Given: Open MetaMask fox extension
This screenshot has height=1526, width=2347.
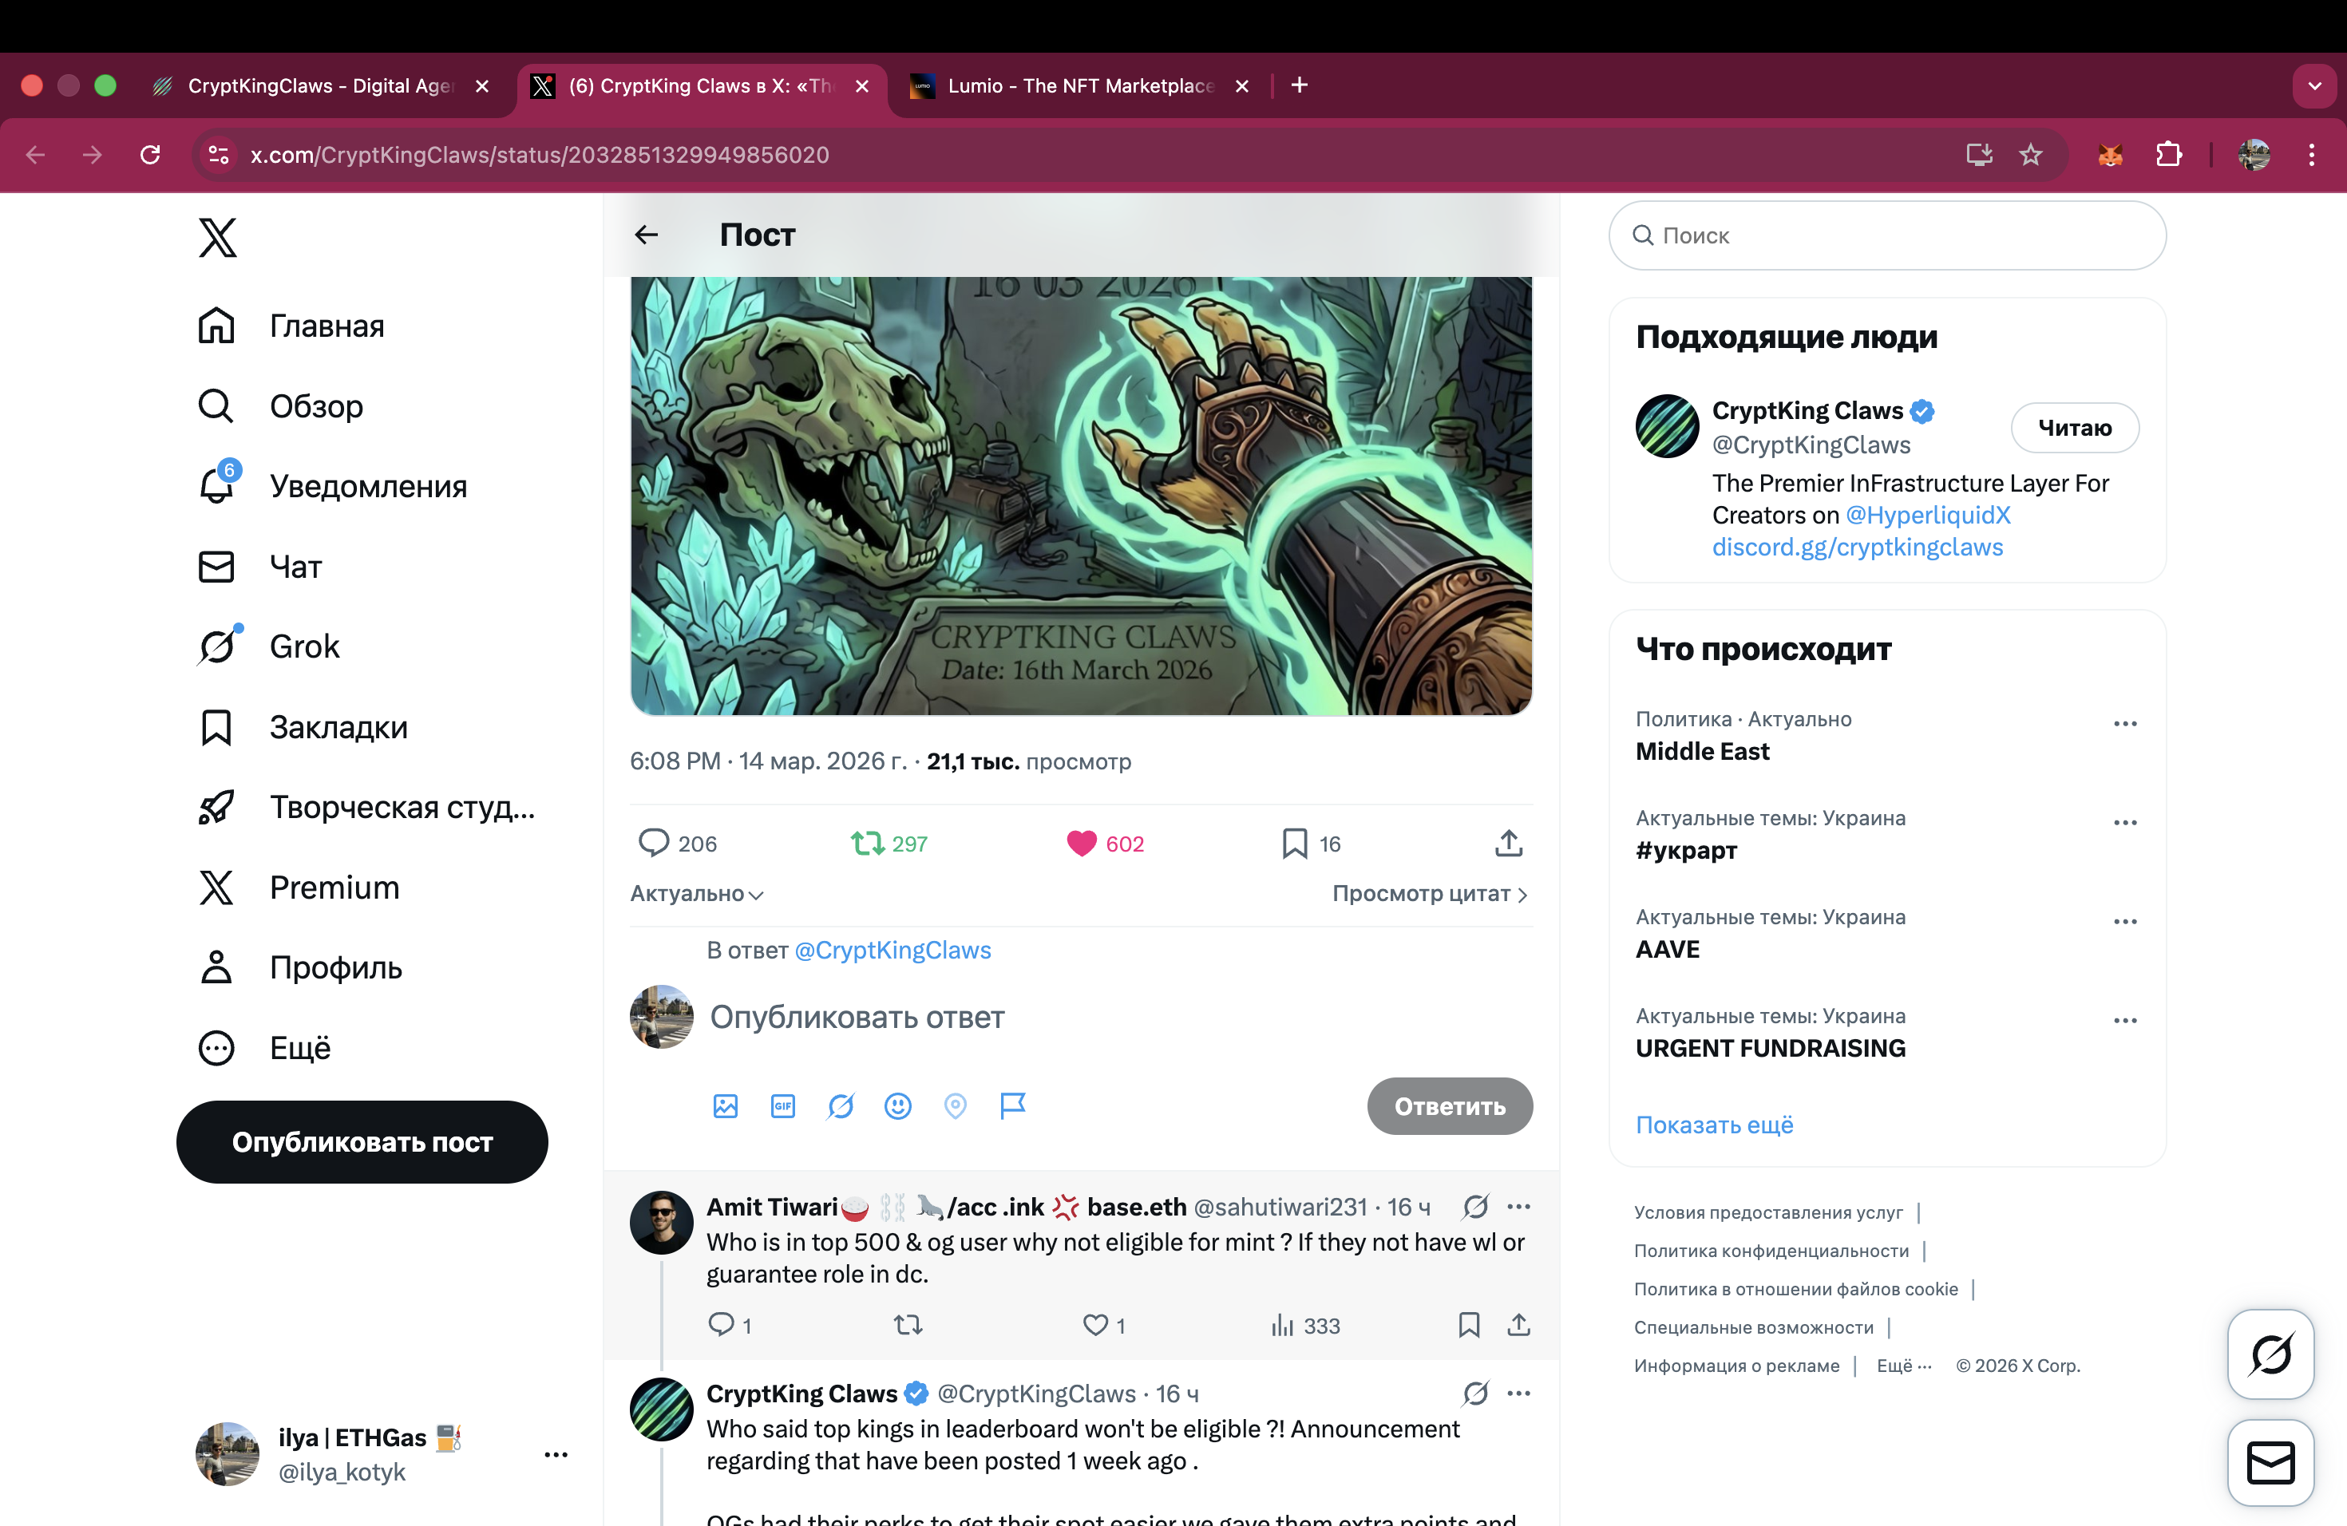Looking at the screenshot, I should coord(2111,155).
